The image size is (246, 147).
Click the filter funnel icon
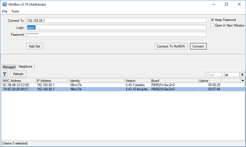(x=4, y=74)
